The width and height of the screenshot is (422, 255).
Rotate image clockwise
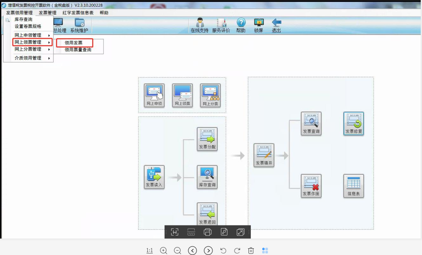(x=237, y=251)
